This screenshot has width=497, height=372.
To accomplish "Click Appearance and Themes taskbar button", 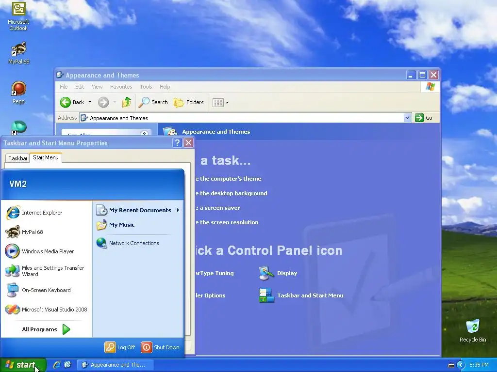I will tap(116, 365).
